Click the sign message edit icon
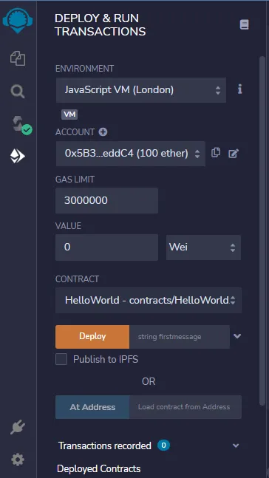Image resolution: width=269 pixels, height=478 pixels. pos(234,154)
